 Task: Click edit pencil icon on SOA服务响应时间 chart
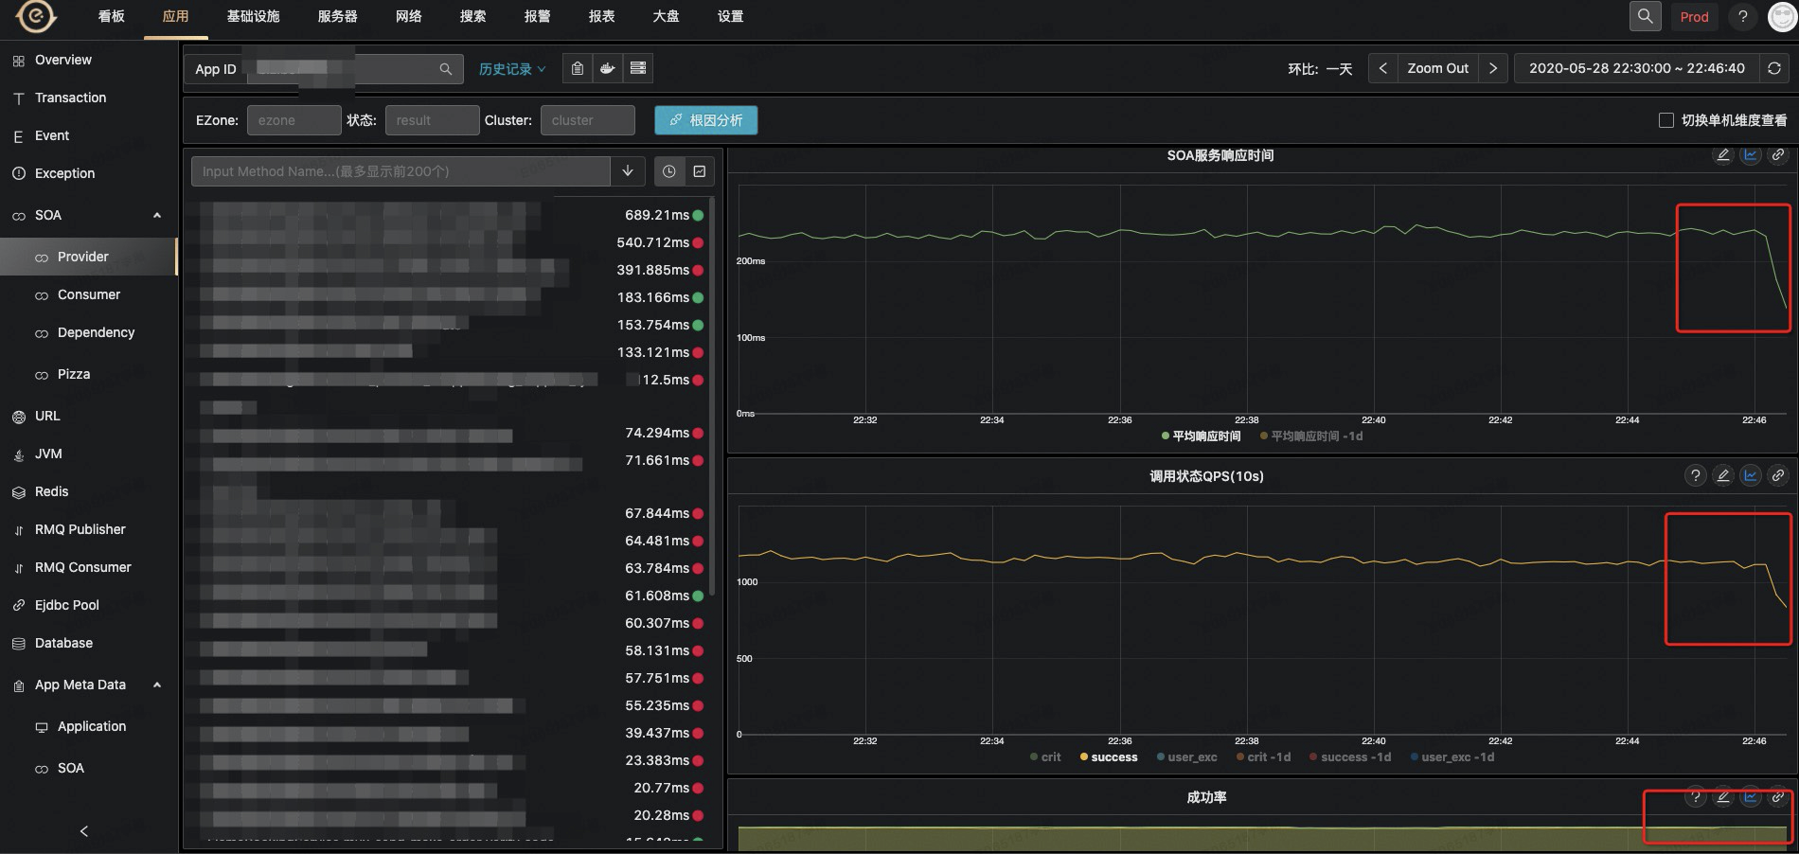click(1723, 155)
